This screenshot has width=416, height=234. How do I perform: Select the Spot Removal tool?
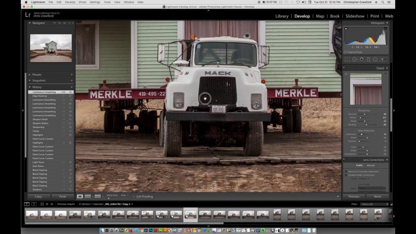click(355, 59)
